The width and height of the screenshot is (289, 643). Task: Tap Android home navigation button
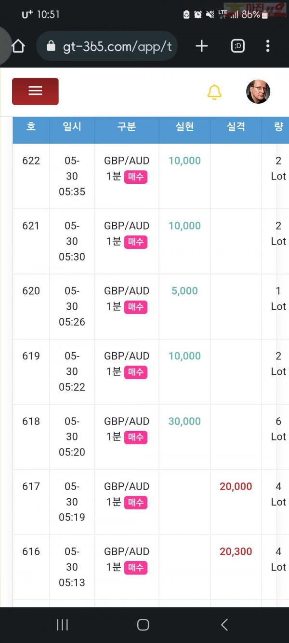coord(143,625)
